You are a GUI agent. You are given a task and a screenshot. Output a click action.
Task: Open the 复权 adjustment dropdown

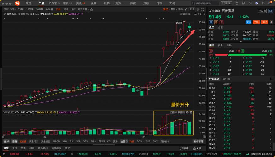point(166,9)
